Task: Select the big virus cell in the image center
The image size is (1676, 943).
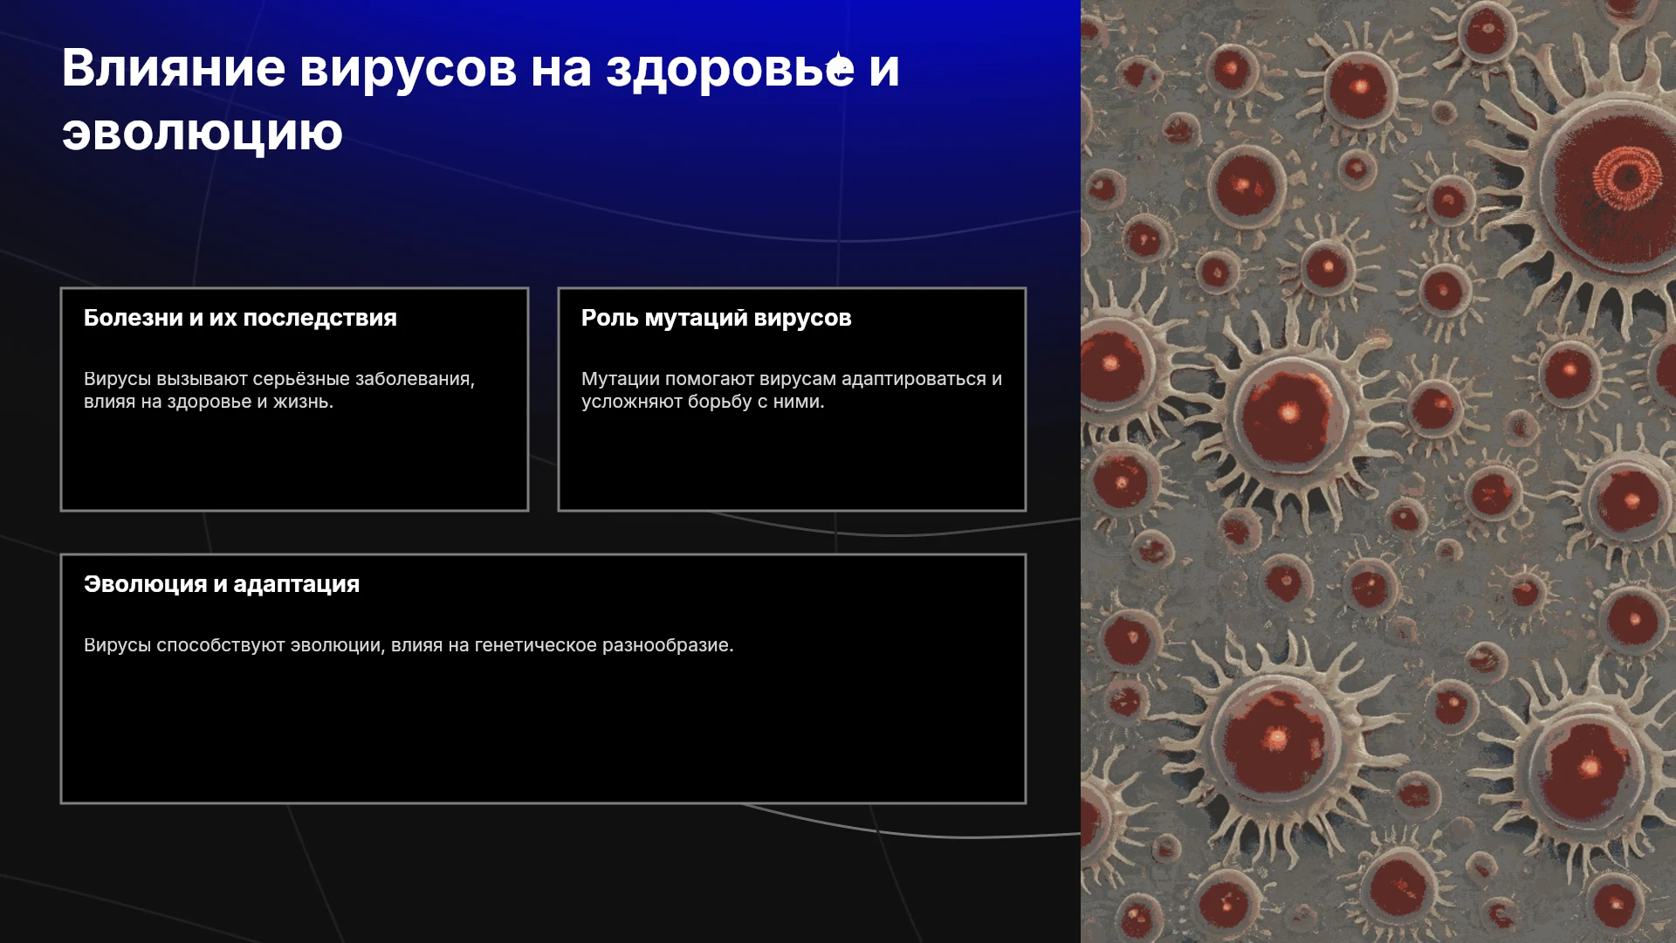Action: 1290,412
